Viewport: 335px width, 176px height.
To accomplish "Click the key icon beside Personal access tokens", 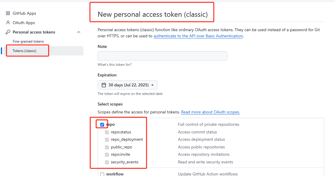I will pos(8,32).
